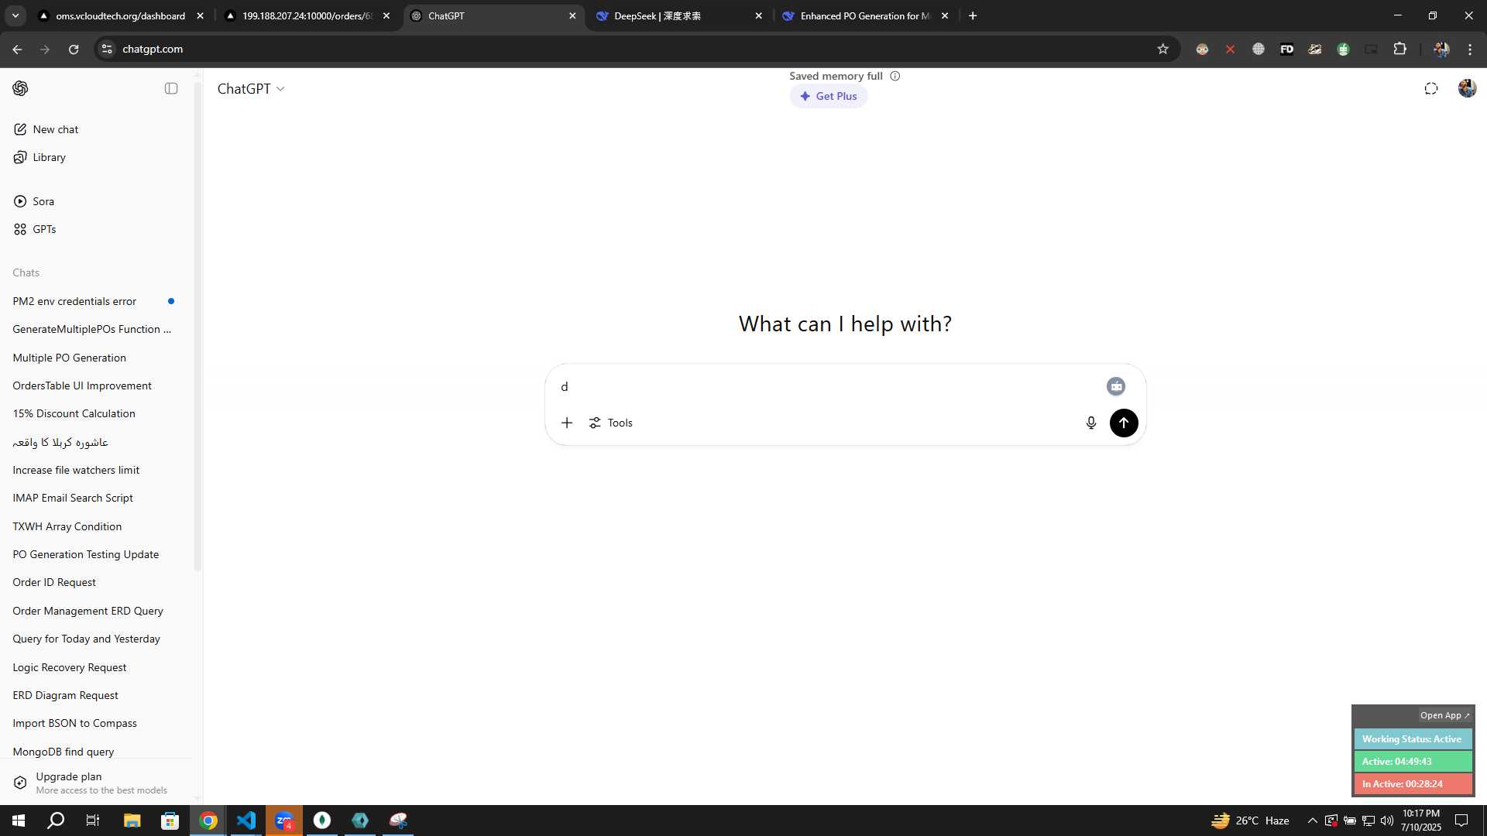Bookmark this page with the star icon

pyautogui.click(x=1162, y=49)
